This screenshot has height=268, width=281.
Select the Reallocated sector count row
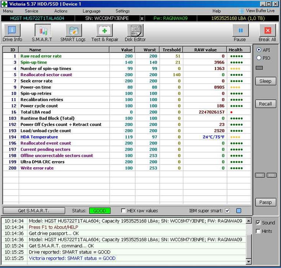point(127,75)
